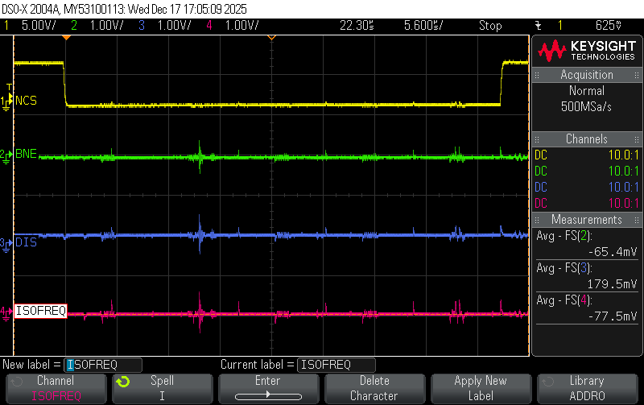644x405 pixels.
Task: Click the yellow 10.0:1 probe ratio
Action: point(623,155)
